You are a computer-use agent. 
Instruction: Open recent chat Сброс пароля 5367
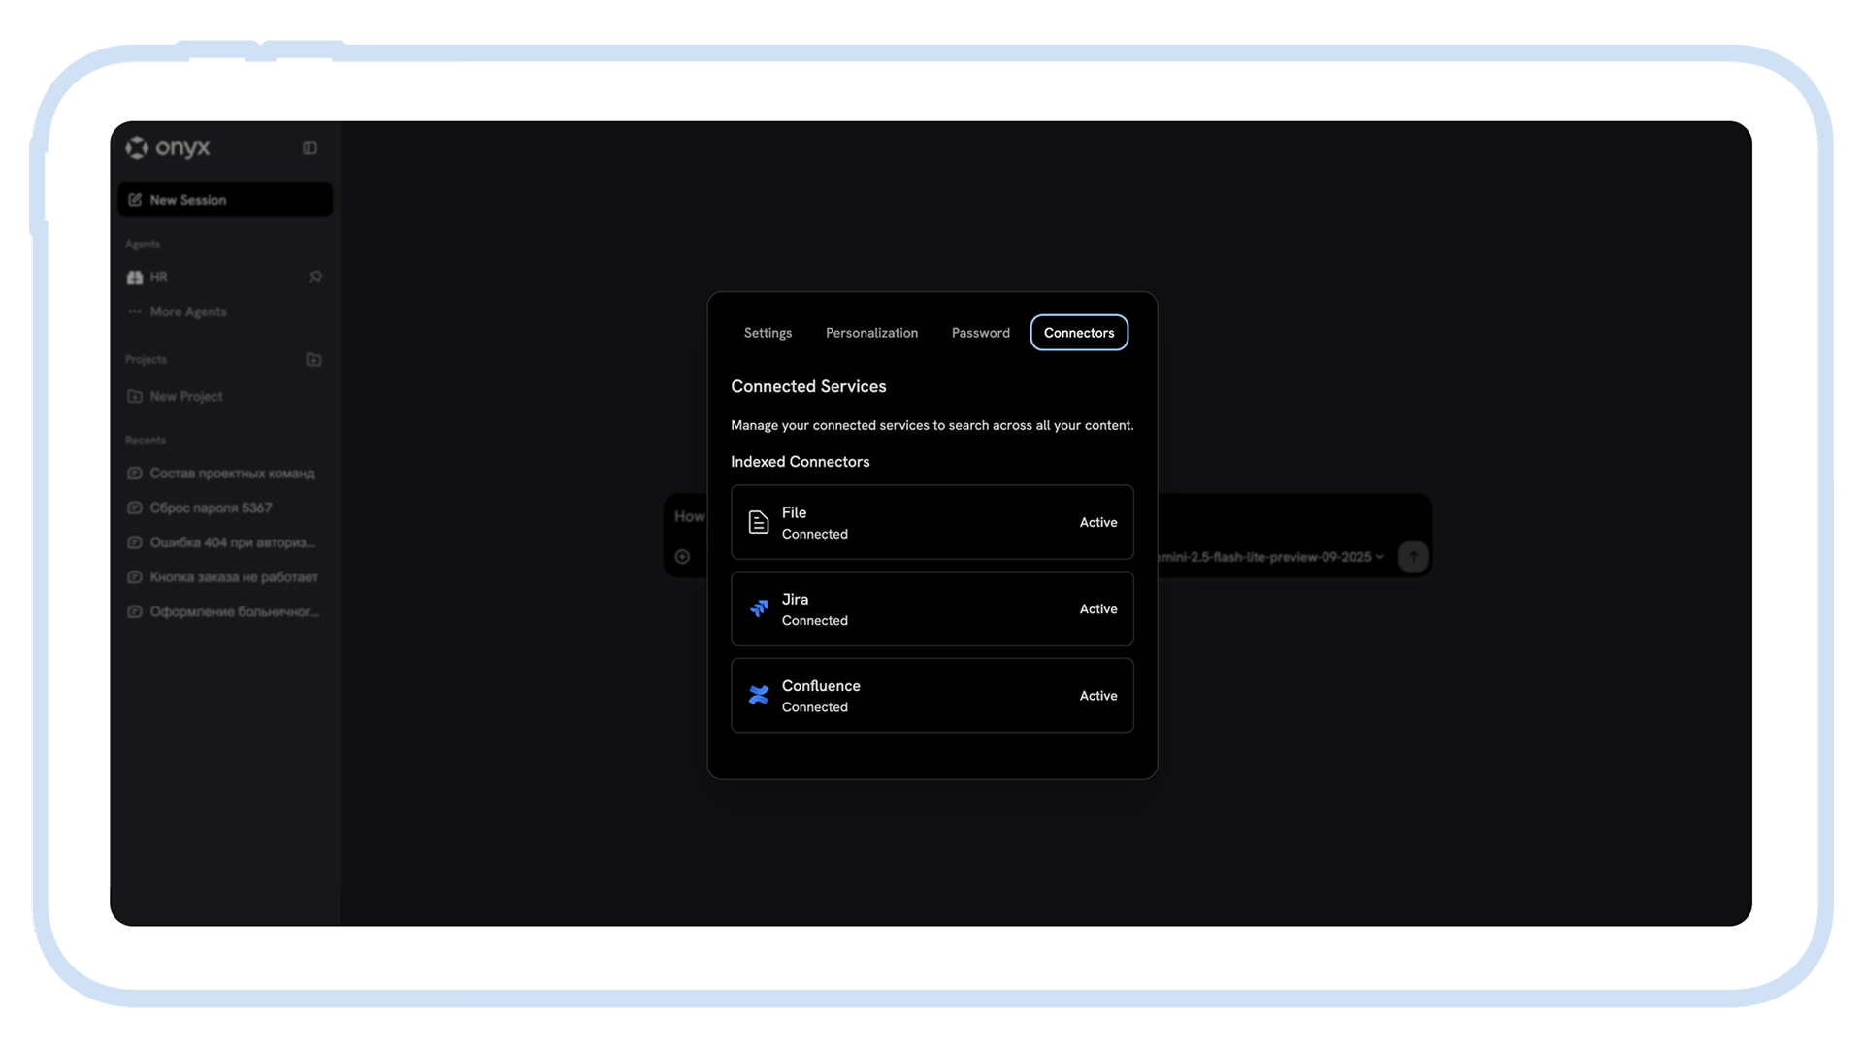(x=211, y=508)
